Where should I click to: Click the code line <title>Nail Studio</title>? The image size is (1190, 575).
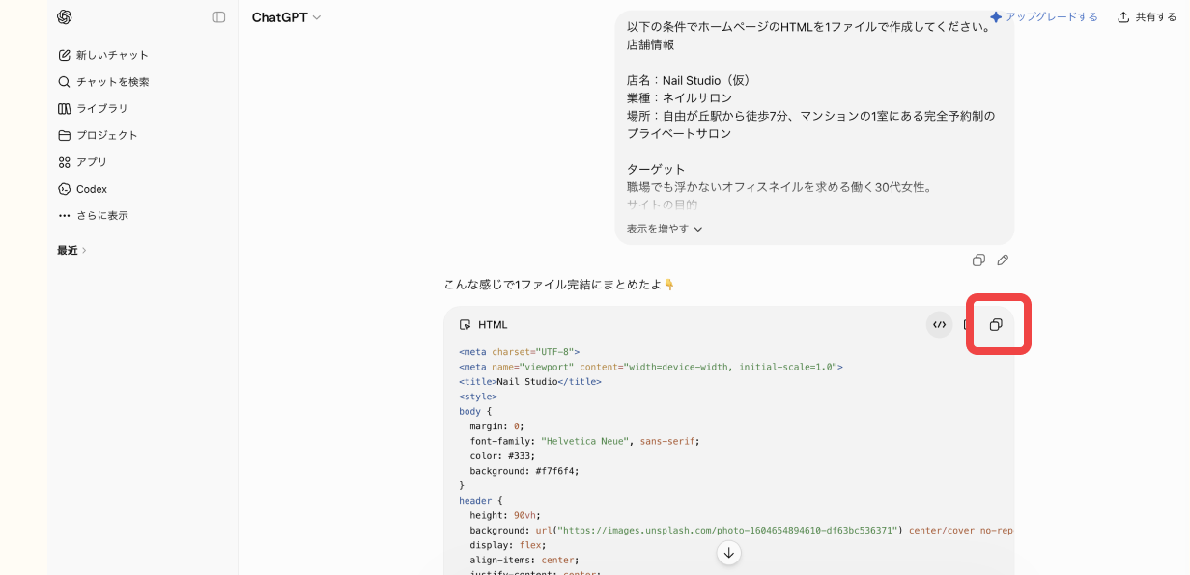pos(530,382)
